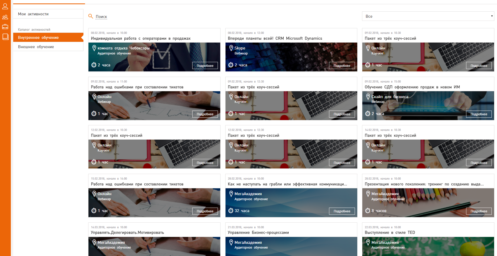This screenshot has height=256, width=497.
Task: Open Управлять.Делегировать.Мотивировать course title
Action: 127,233
